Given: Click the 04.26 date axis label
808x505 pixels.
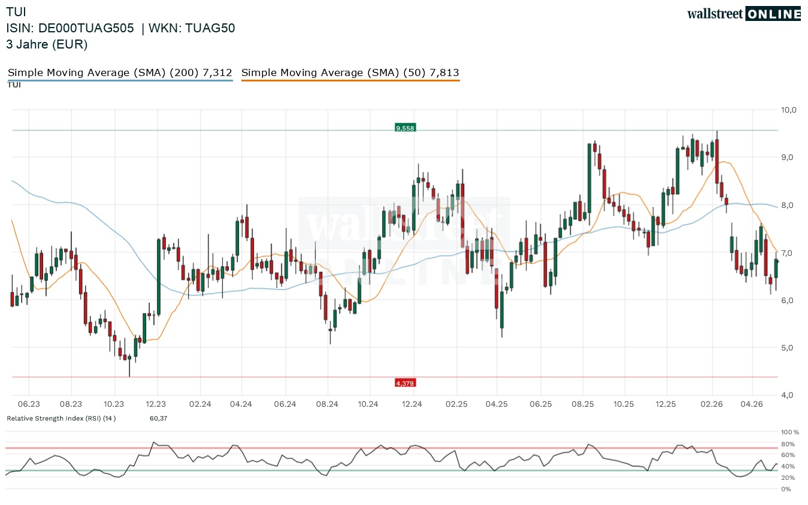Looking at the screenshot, I should [752, 404].
